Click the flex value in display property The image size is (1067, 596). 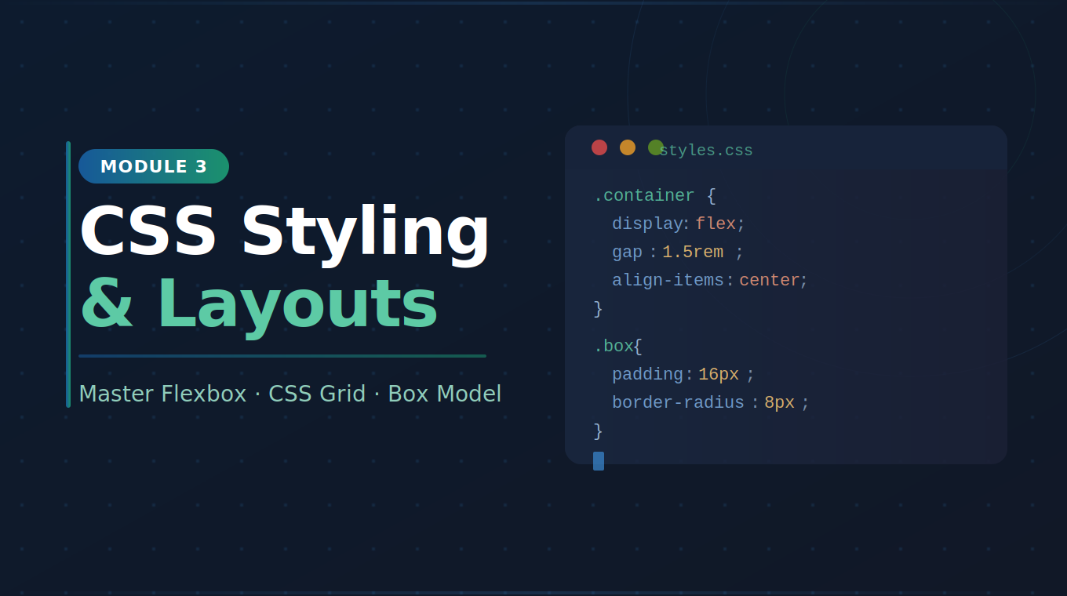[x=716, y=223]
